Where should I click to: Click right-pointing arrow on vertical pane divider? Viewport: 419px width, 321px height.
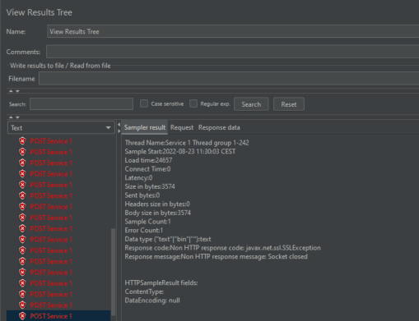point(119,131)
